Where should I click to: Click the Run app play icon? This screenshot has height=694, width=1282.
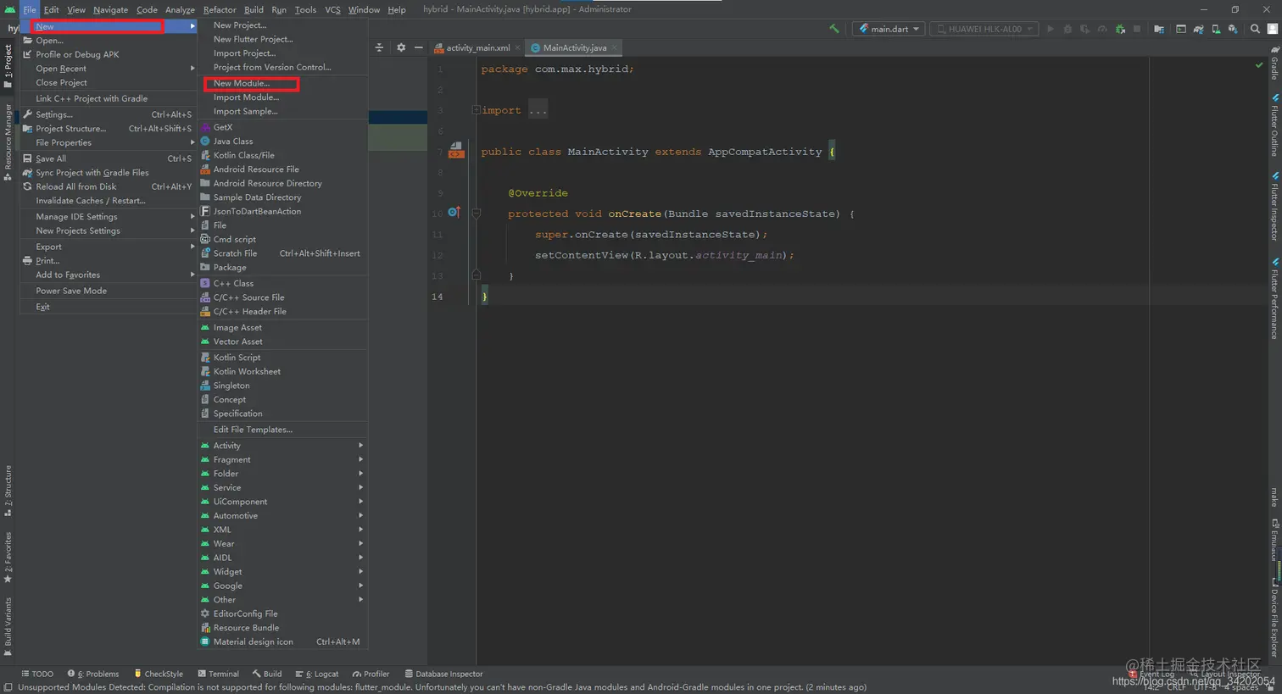(x=1051, y=29)
